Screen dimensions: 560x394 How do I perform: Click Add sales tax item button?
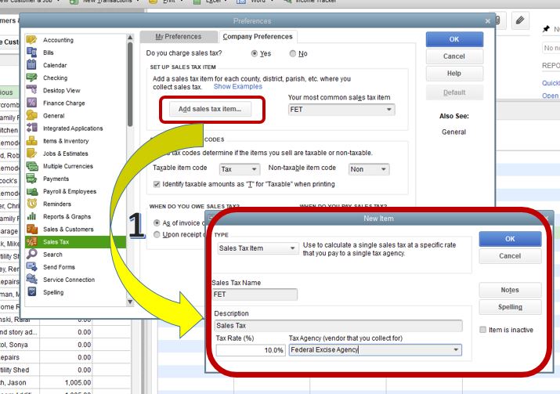210,109
